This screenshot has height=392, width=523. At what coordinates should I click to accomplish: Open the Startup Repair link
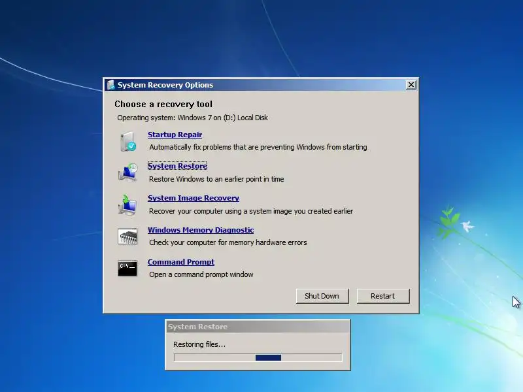tap(175, 135)
